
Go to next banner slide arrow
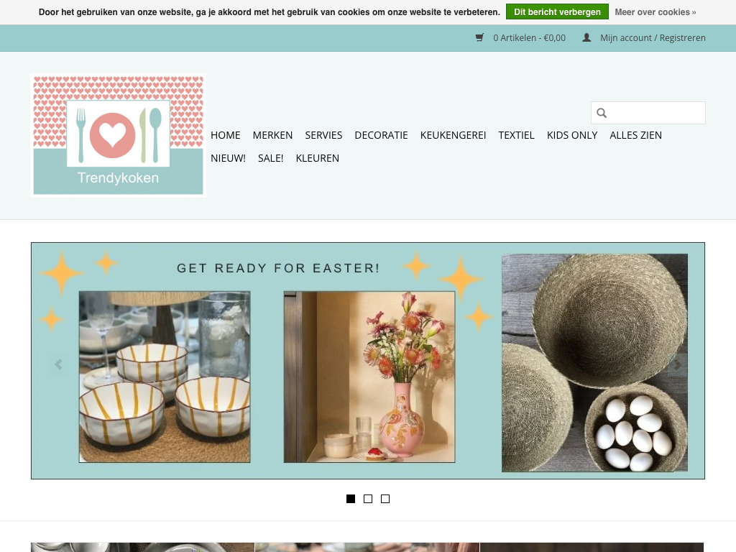[x=677, y=364]
